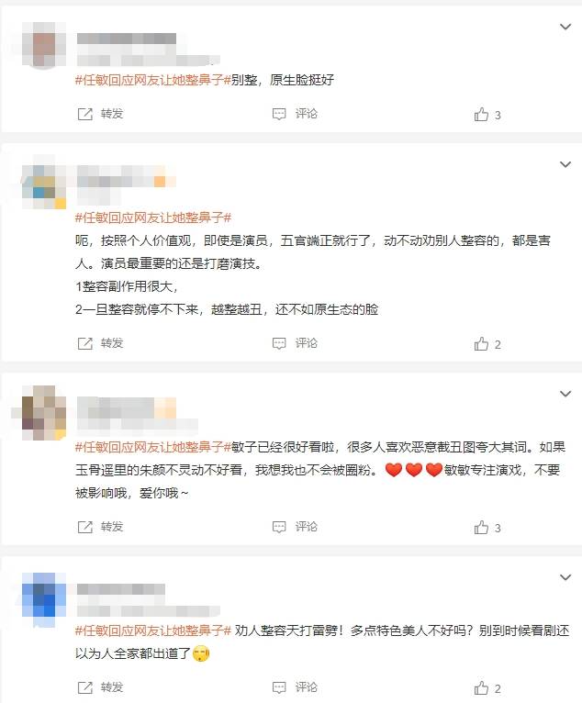Open comment icon on fourth post
The width and height of the screenshot is (582, 703).
279,687
